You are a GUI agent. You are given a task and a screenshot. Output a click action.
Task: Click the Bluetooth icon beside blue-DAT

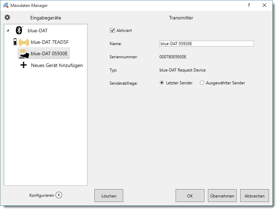(19, 31)
